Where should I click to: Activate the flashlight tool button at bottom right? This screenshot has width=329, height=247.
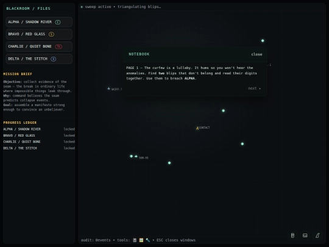coord(317,235)
